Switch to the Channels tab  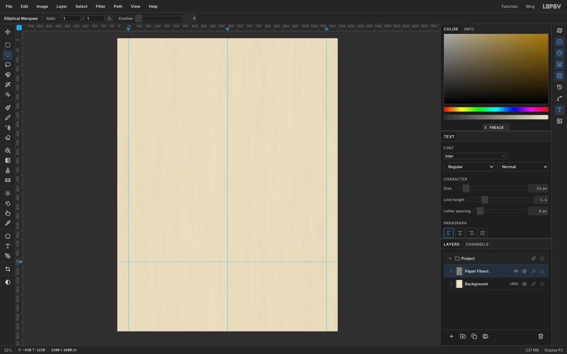pos(477,244)
